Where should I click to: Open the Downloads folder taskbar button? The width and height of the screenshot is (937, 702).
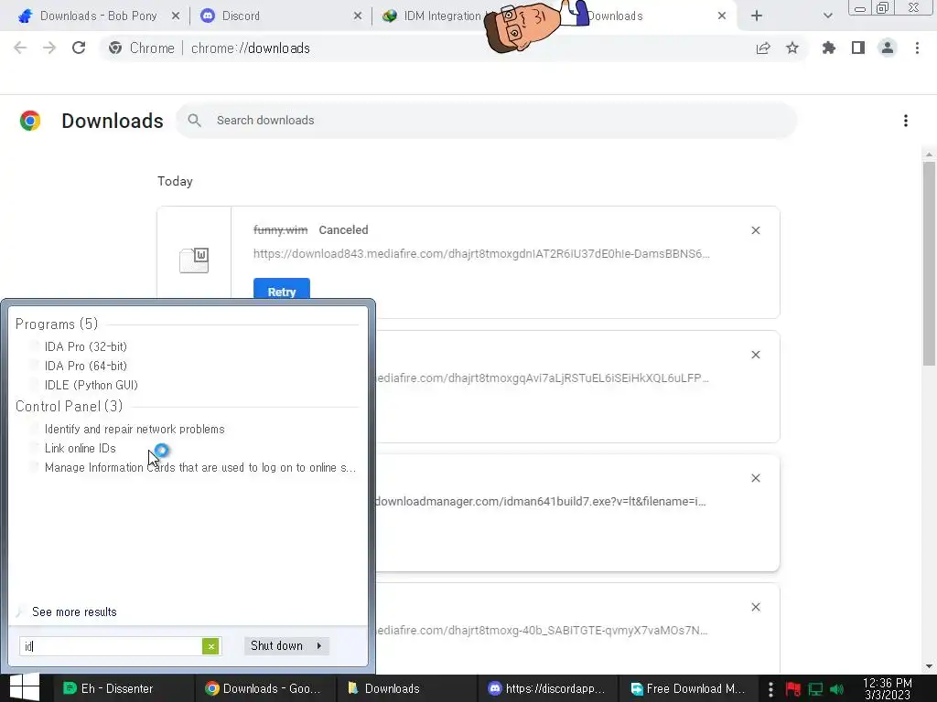click(406, 689)
